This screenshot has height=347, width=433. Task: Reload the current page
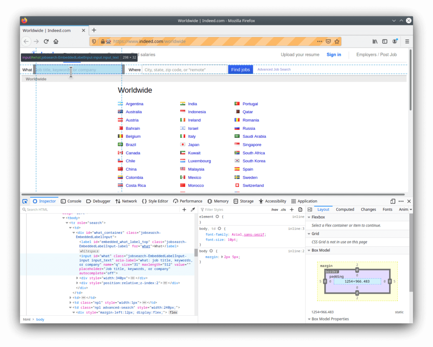(46, 41)
